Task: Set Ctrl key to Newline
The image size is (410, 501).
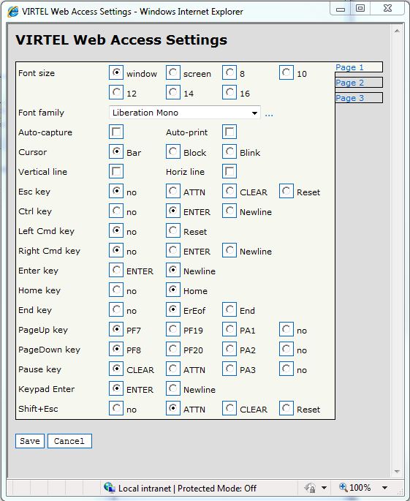Action: coord(229,211)
